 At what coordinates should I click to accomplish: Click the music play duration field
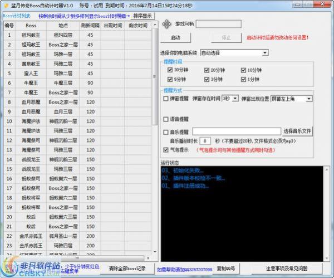[205, 141]
